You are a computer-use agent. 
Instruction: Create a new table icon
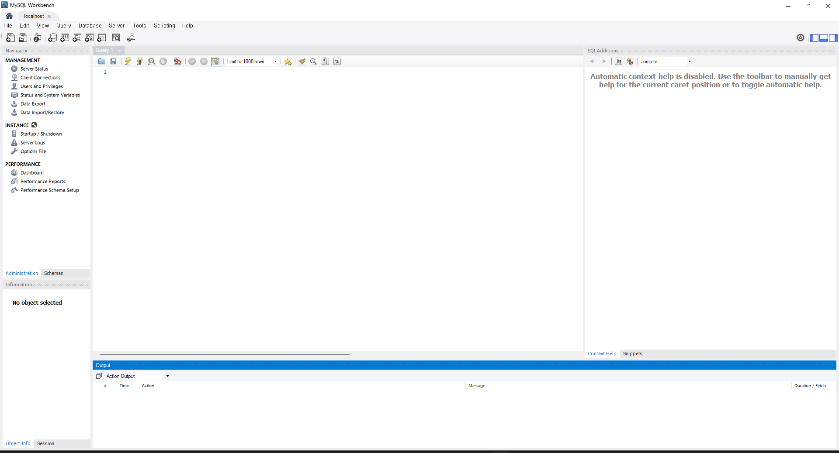65,38
